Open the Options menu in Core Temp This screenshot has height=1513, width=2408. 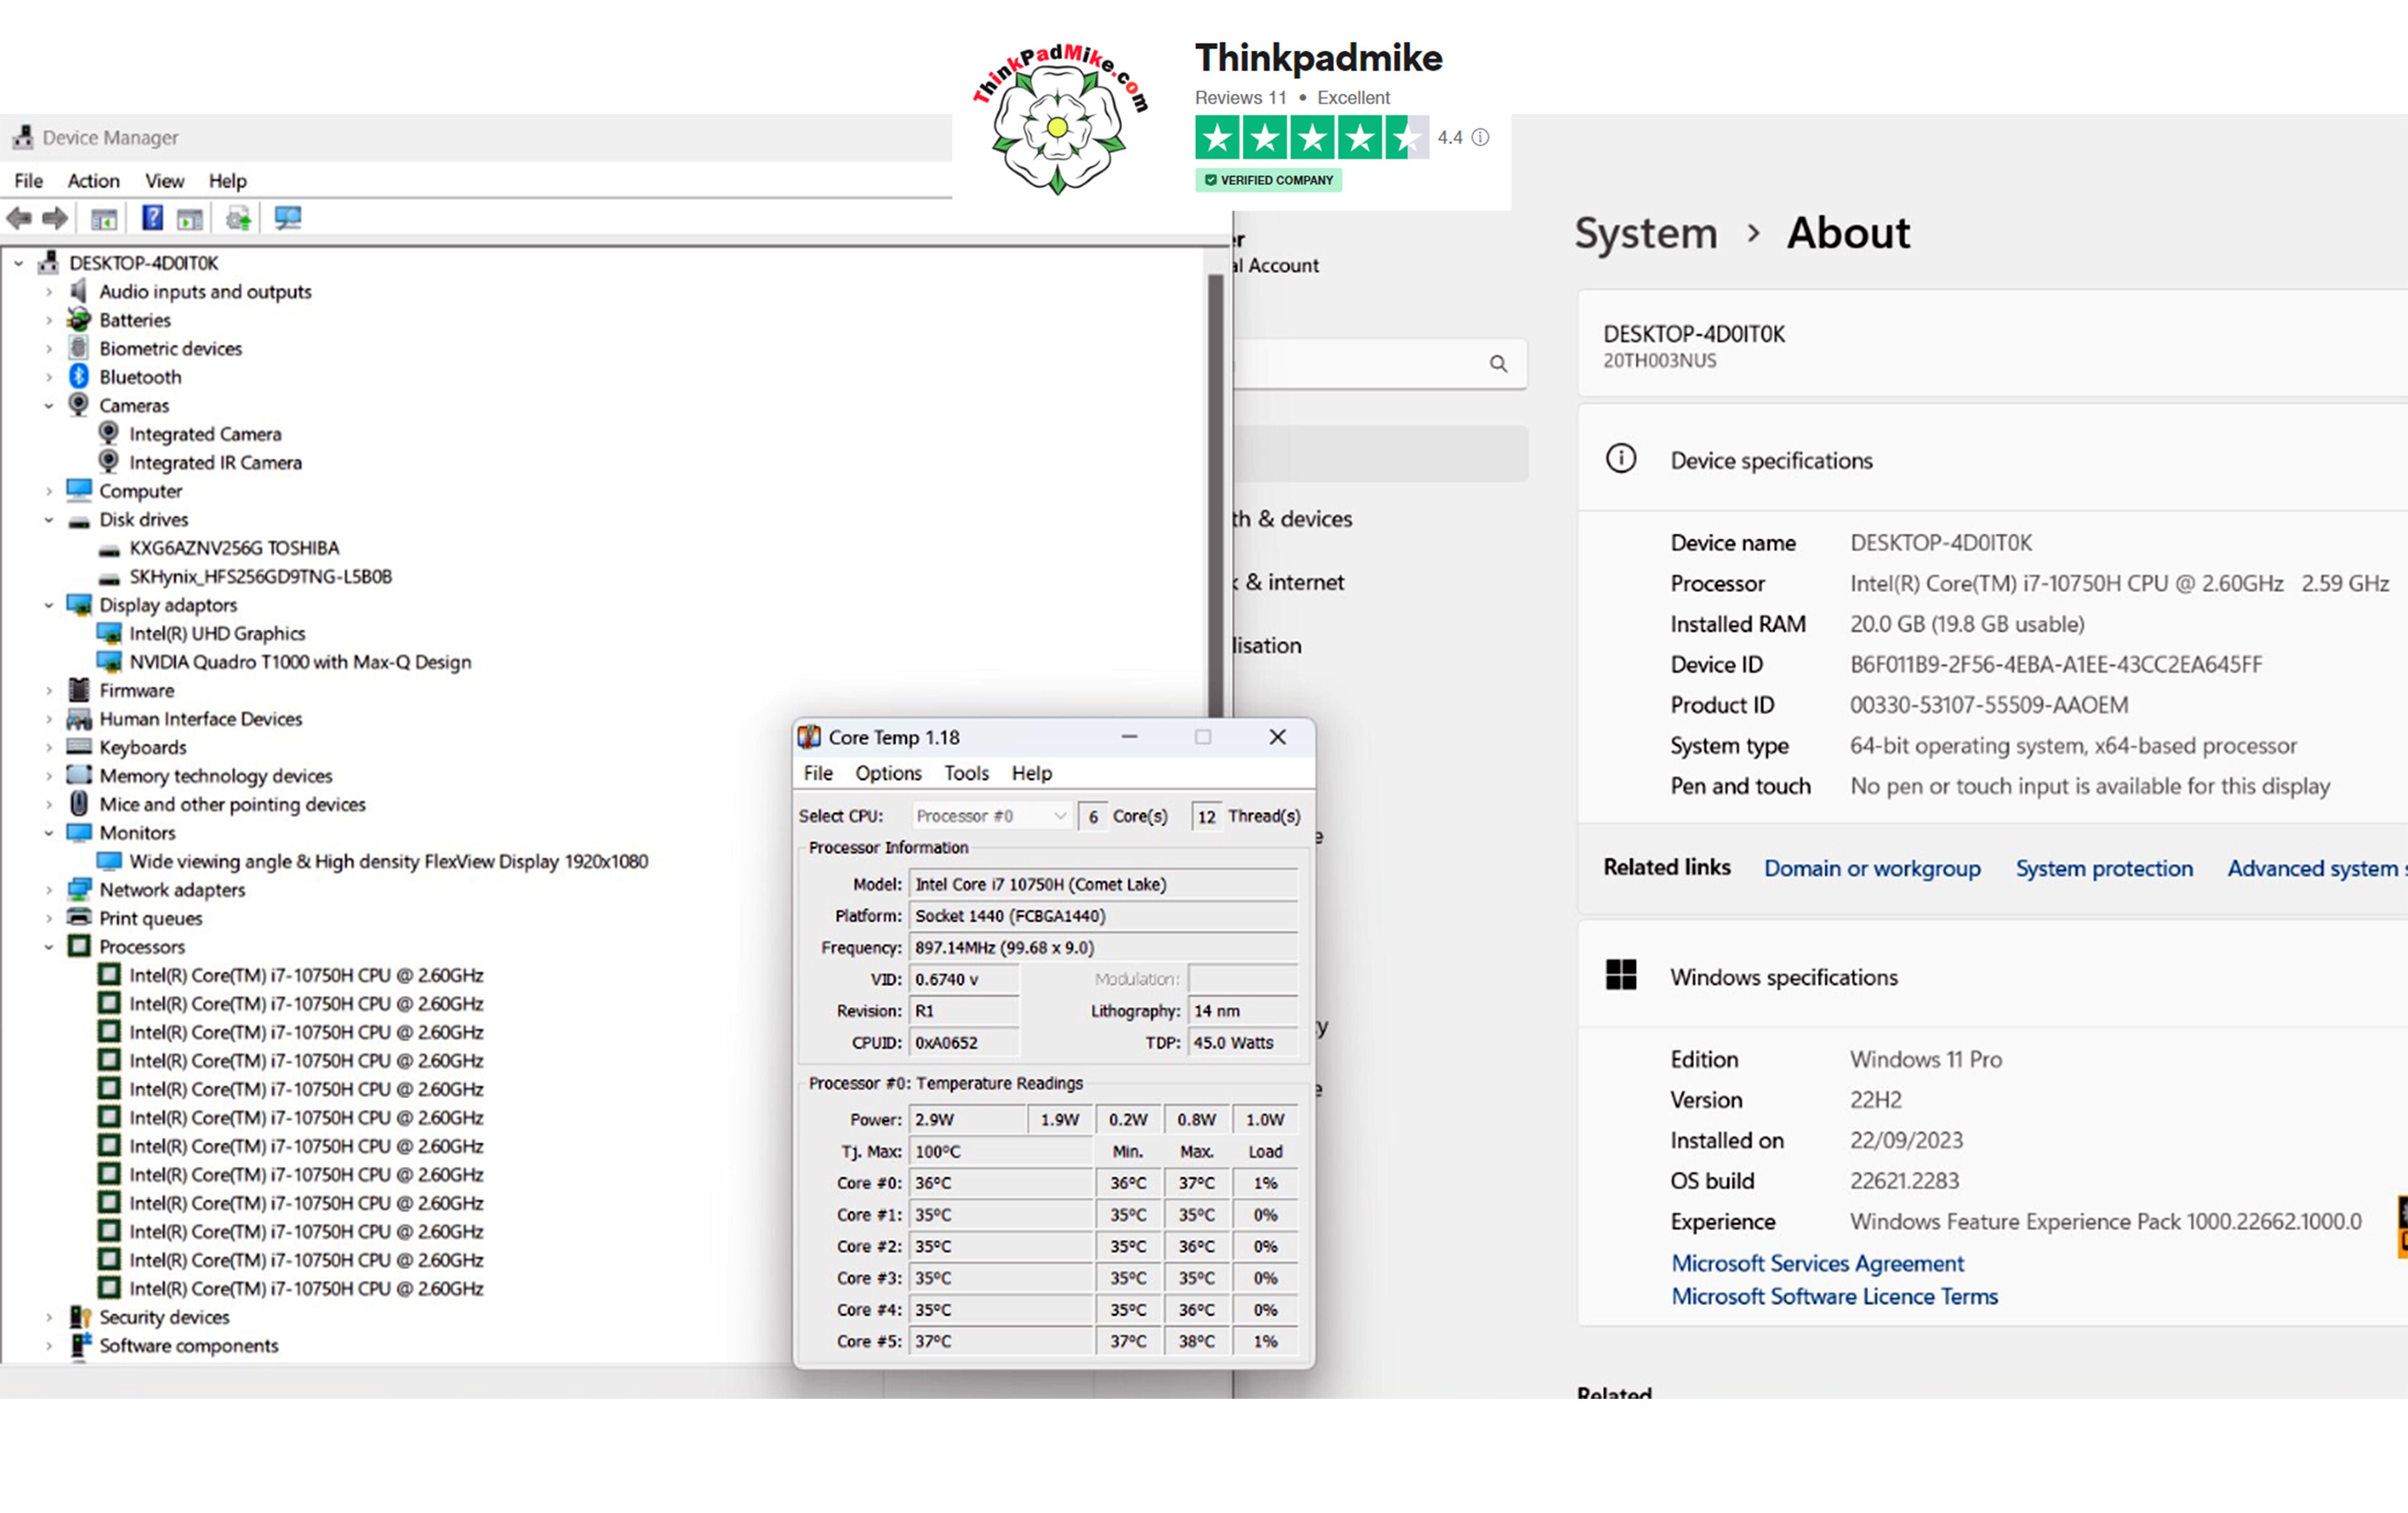[x=888, y=773]
